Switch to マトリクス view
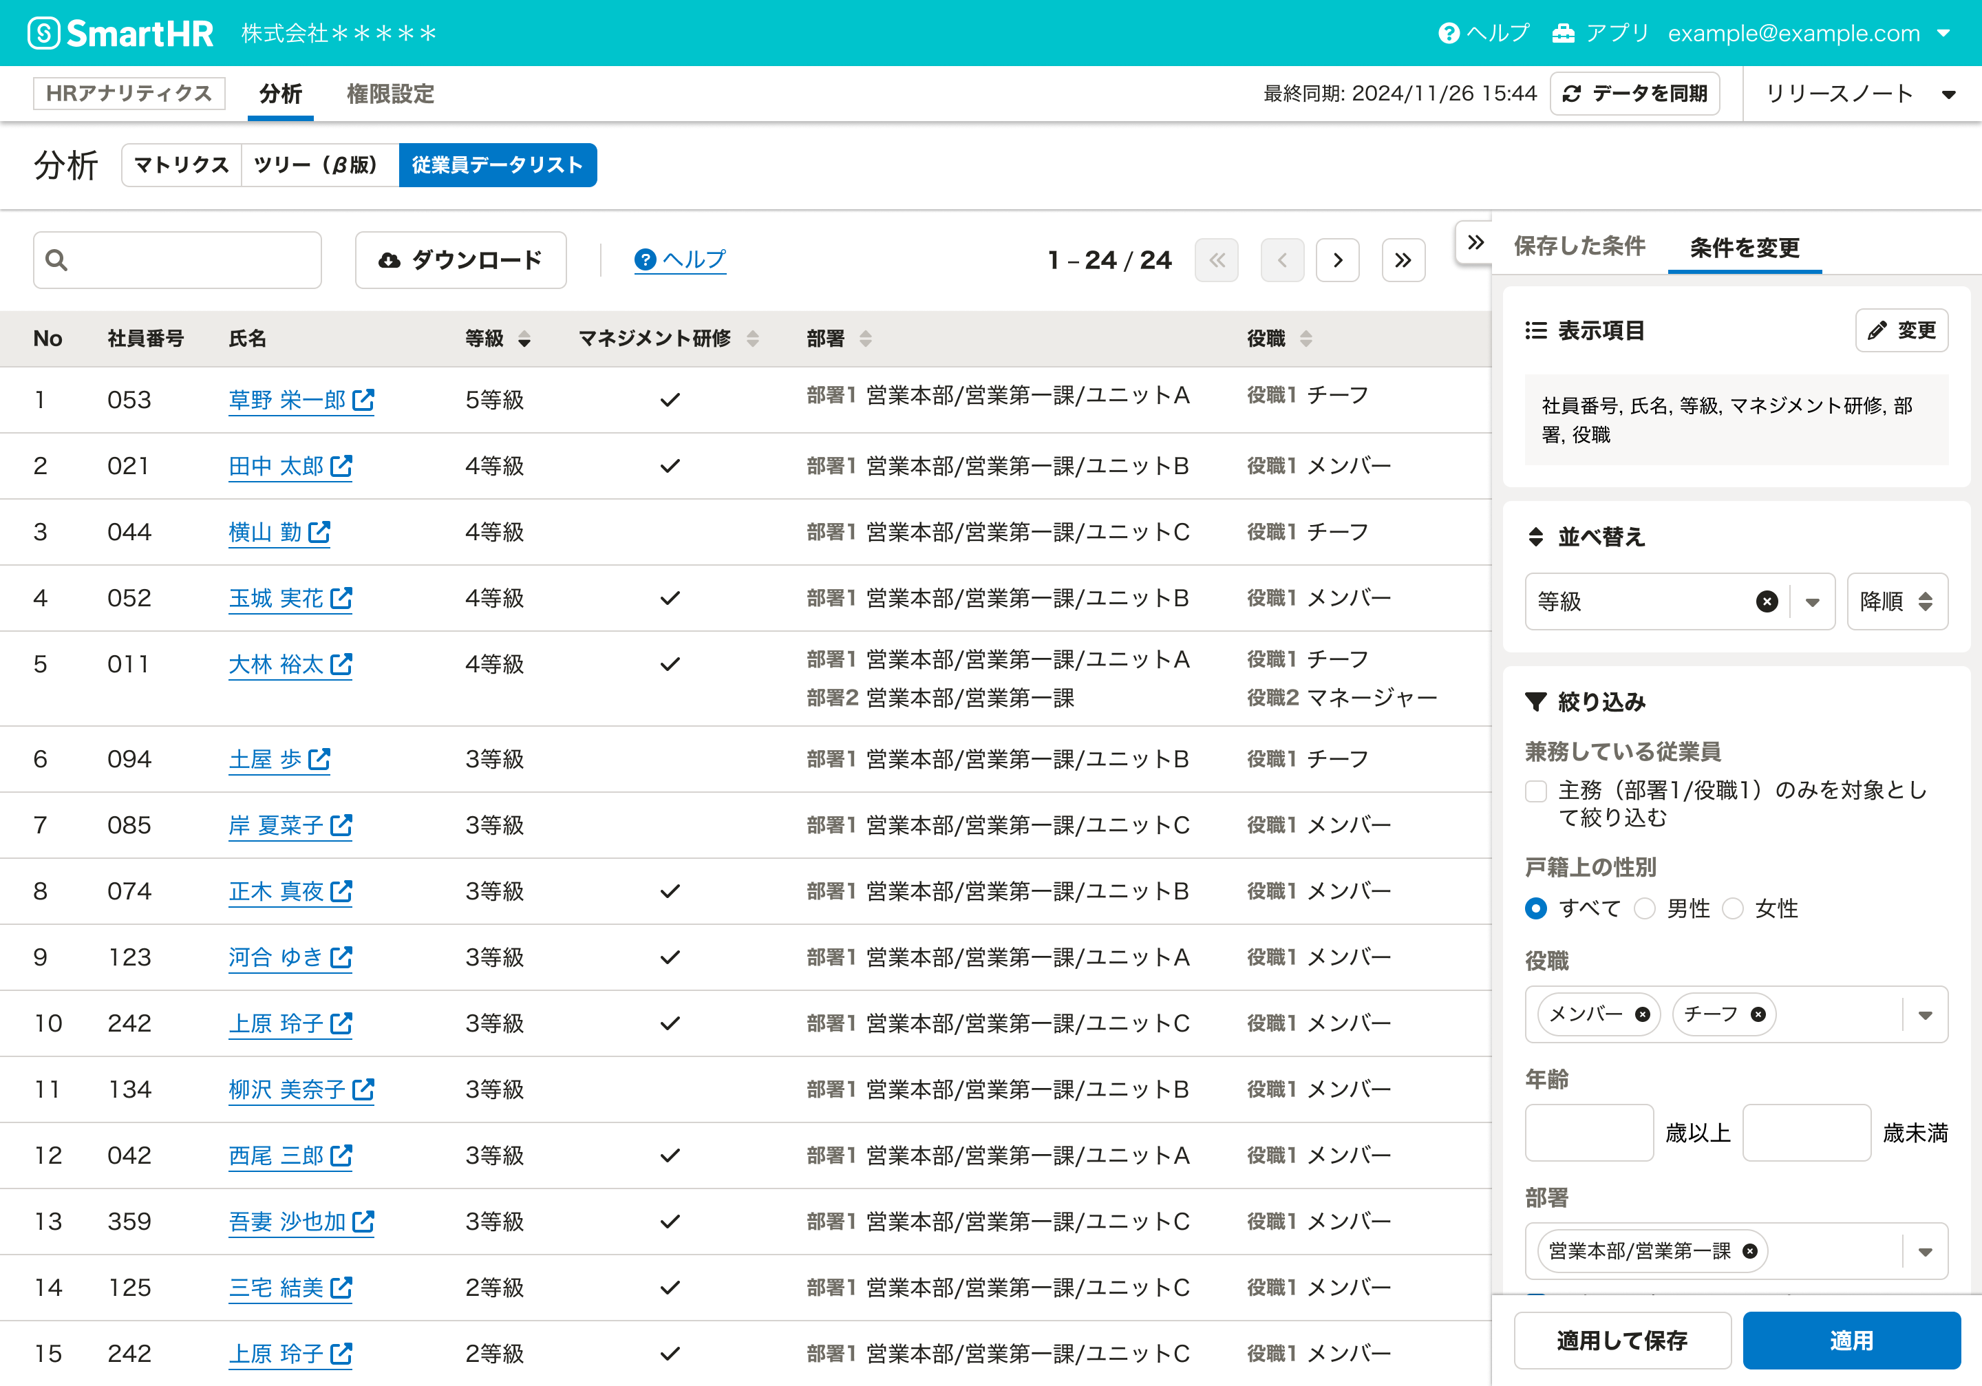The image size is (1982, 1386). tap(181, 165)
